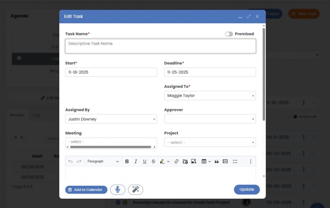The image size is (330, 208).
Task: Apply italic formatting
Action: (136, 161)
